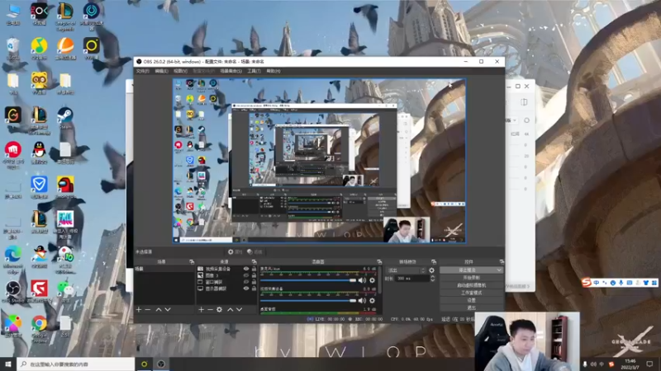Open the Steam desktop shortcut

(65, 118)
